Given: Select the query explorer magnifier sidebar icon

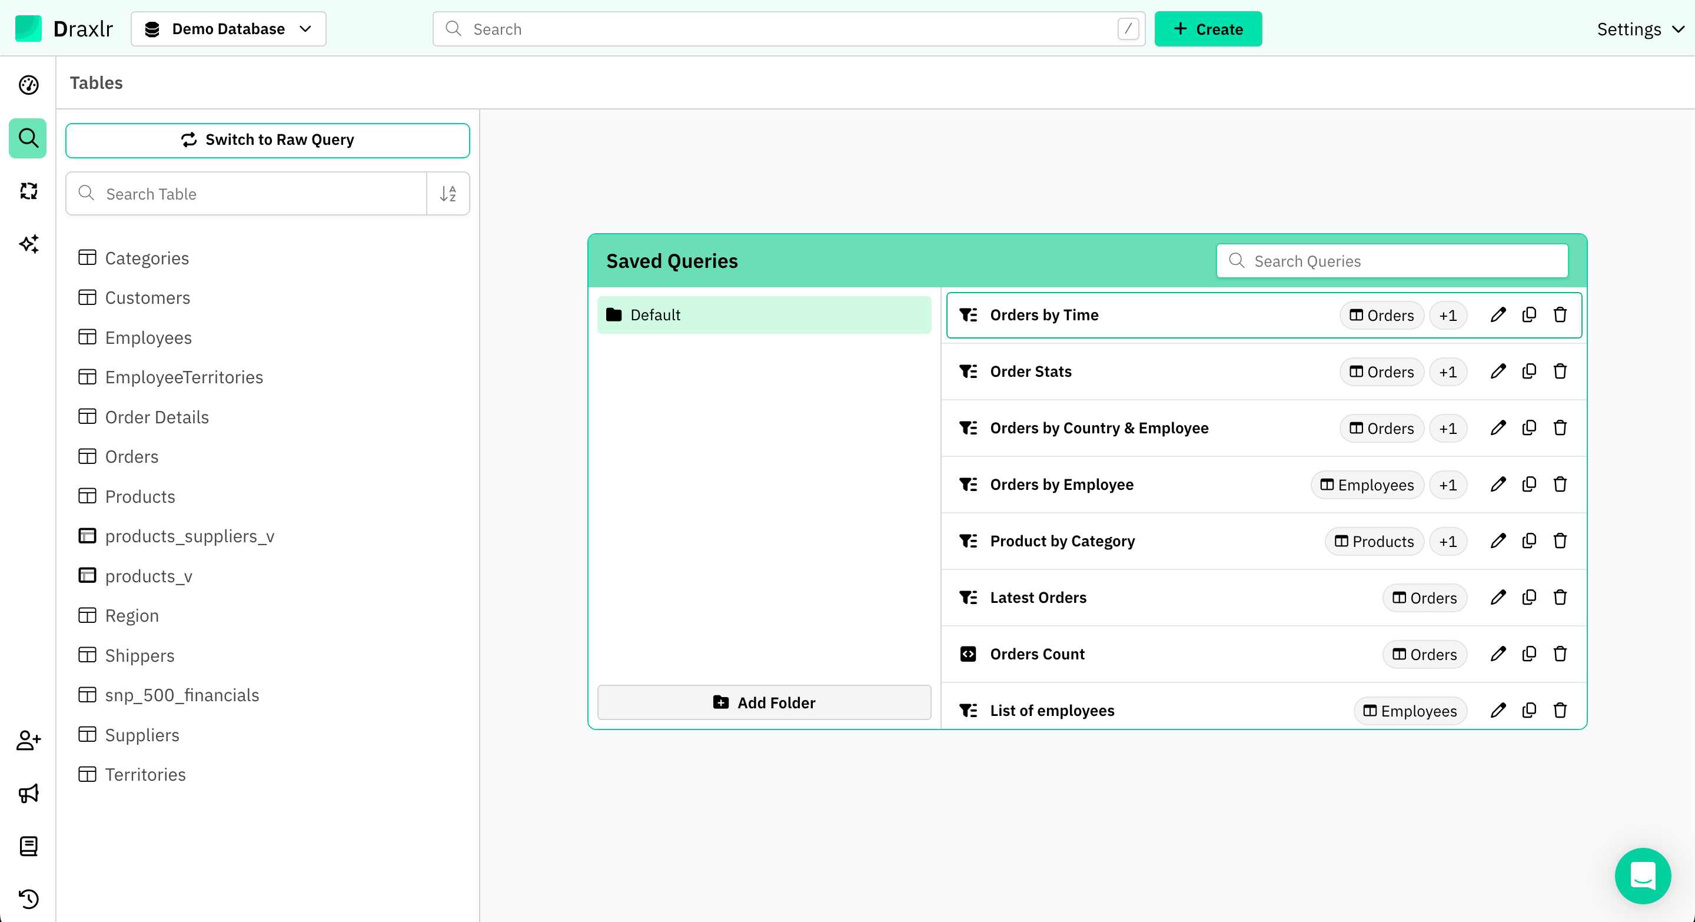Looking at the screenshot, I should 28,138.
